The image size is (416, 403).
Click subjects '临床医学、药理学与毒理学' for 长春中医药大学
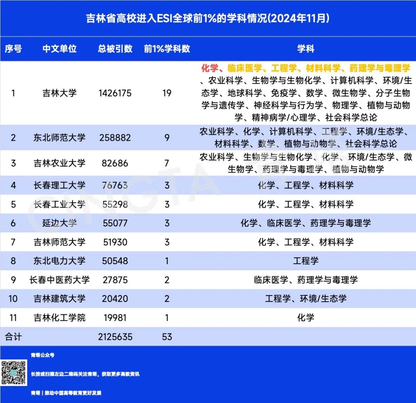pyautogui.click(x=305, y=280)
